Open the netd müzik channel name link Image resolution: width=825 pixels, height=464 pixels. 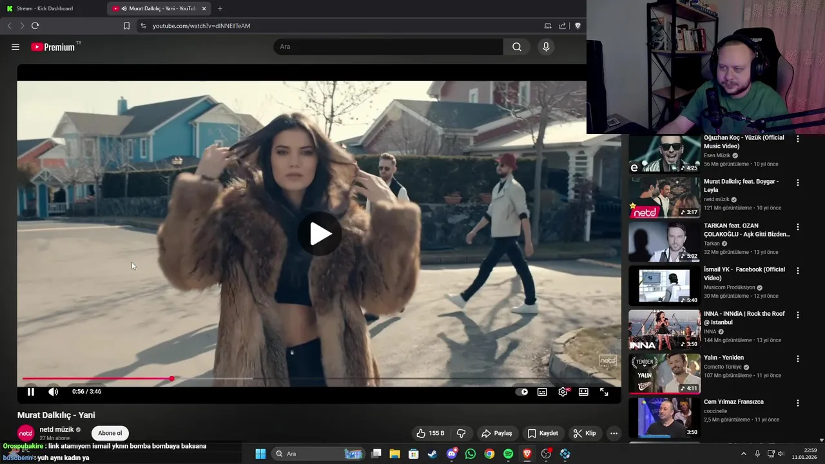57,429
